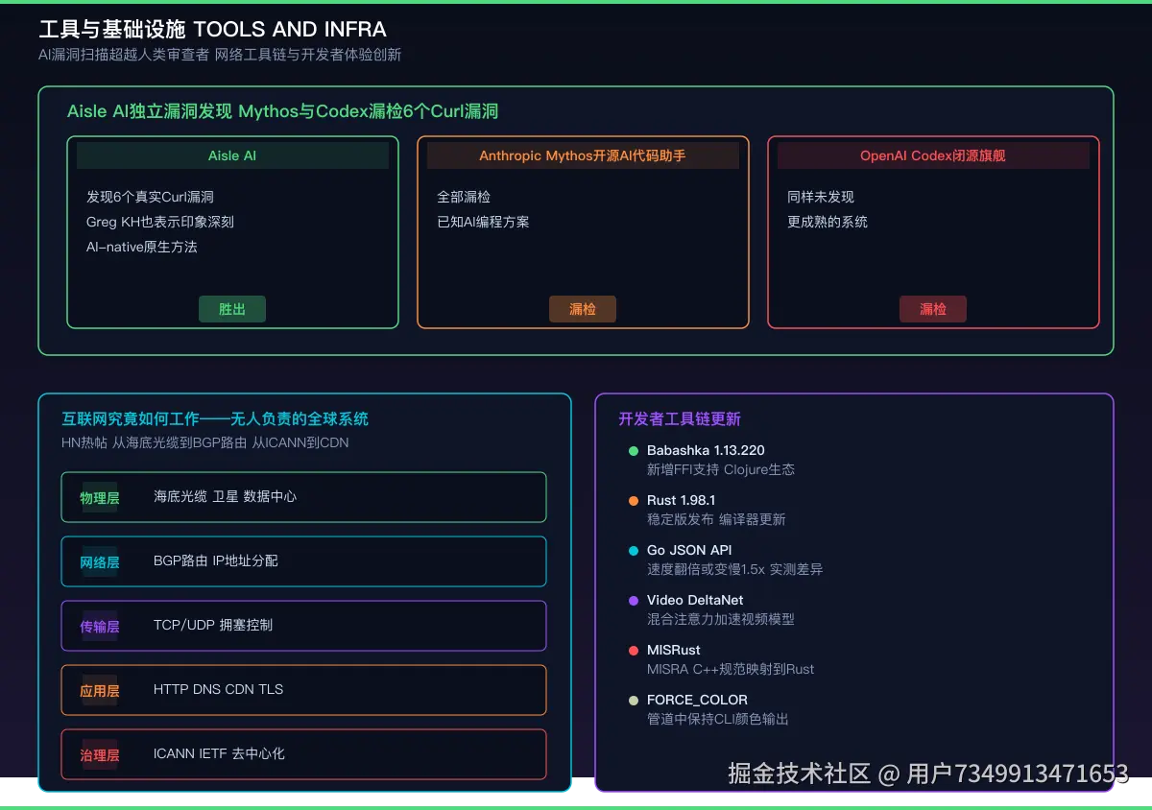This screenshot has height=810, width=1152.
Task: Click the green 胜出 badge in Aisle AI card
Action: [232, 309]
